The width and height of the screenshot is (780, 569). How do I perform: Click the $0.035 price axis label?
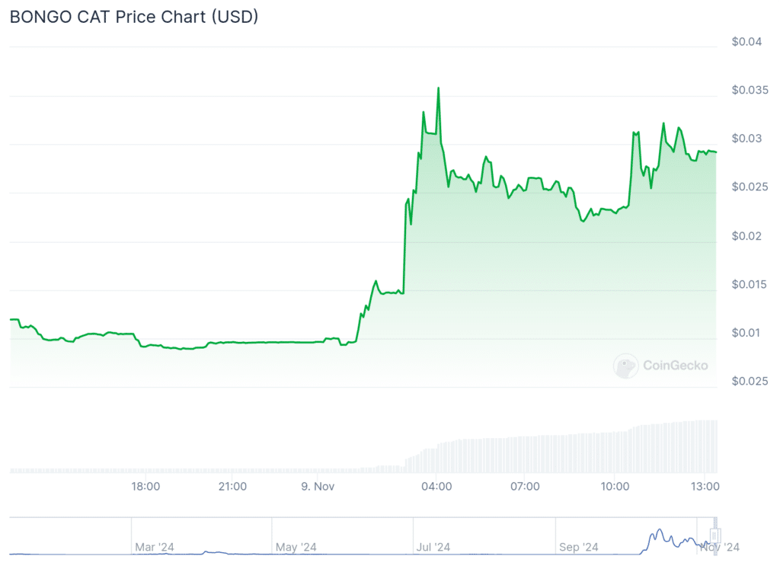pos(751,91)
